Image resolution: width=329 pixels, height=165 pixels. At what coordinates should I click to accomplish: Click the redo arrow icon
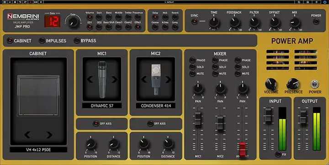point(25,2)
